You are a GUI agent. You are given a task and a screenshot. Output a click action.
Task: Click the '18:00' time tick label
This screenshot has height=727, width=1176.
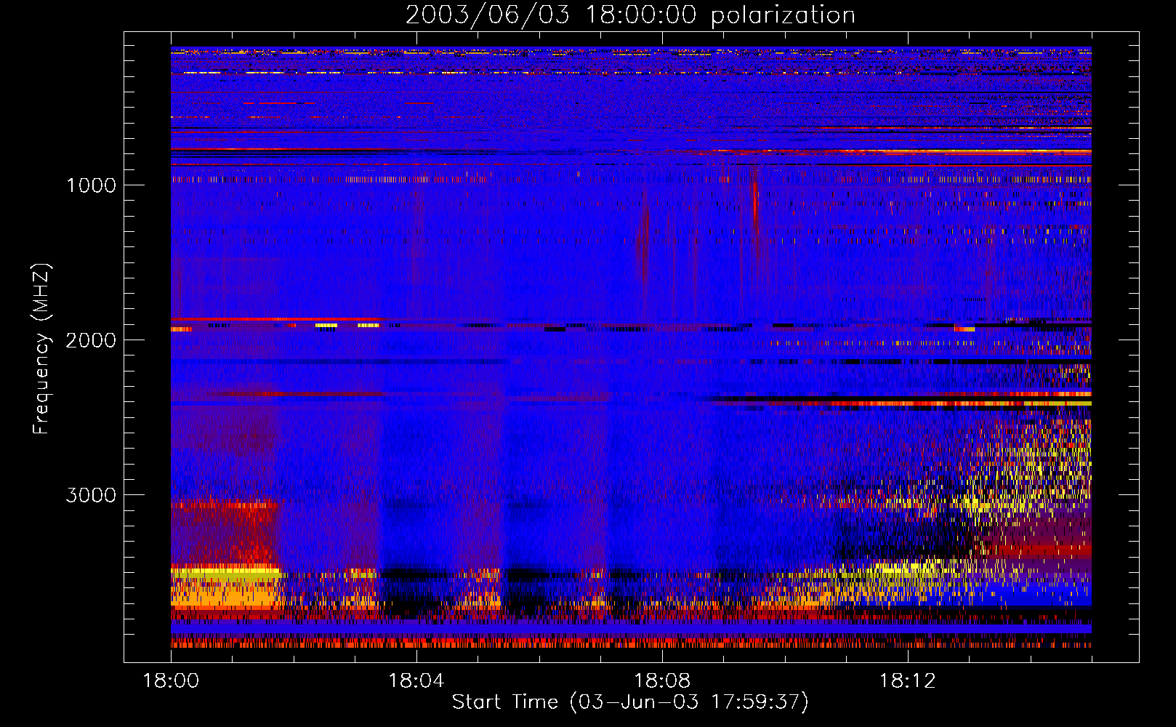(x=171, y=681)
